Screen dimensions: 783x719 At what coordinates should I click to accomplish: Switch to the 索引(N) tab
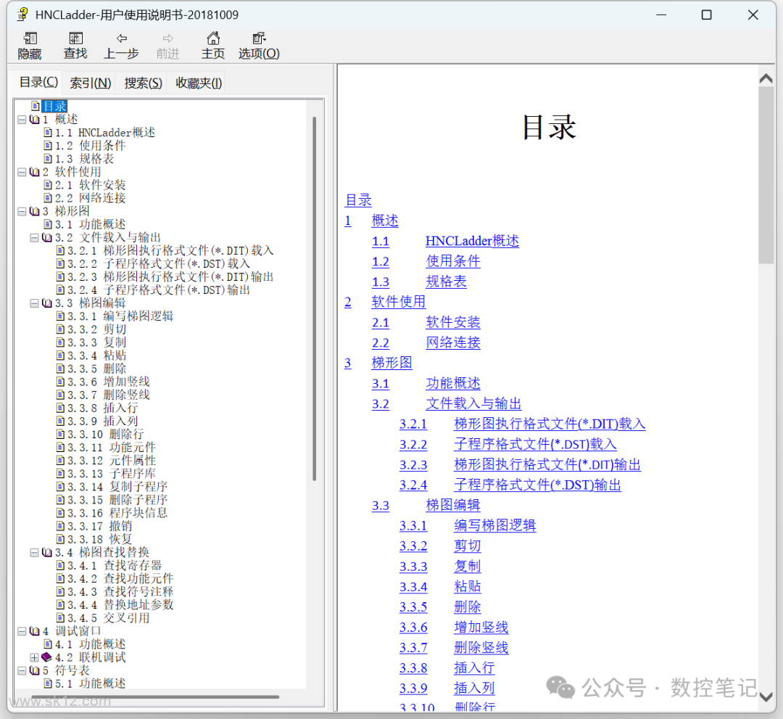90,83
